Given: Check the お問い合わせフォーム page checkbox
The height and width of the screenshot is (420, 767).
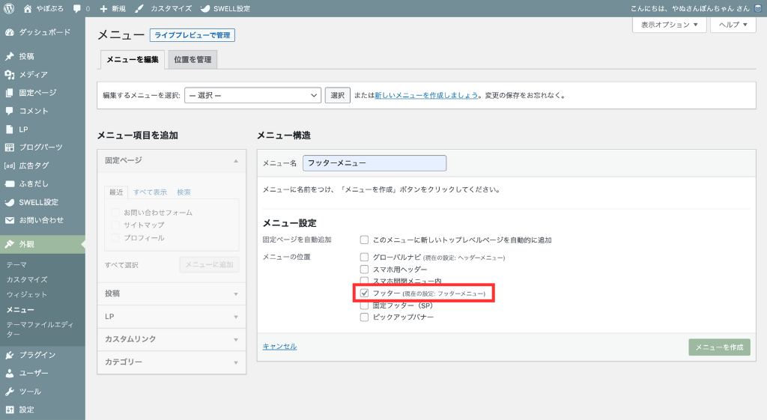Looking at the screenshot, I should pos(115,212).
